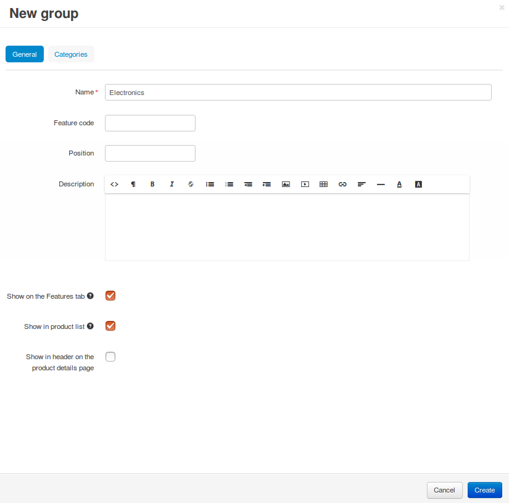Indent text in description editor
The image size is (509, 503).
pos(267,185)
